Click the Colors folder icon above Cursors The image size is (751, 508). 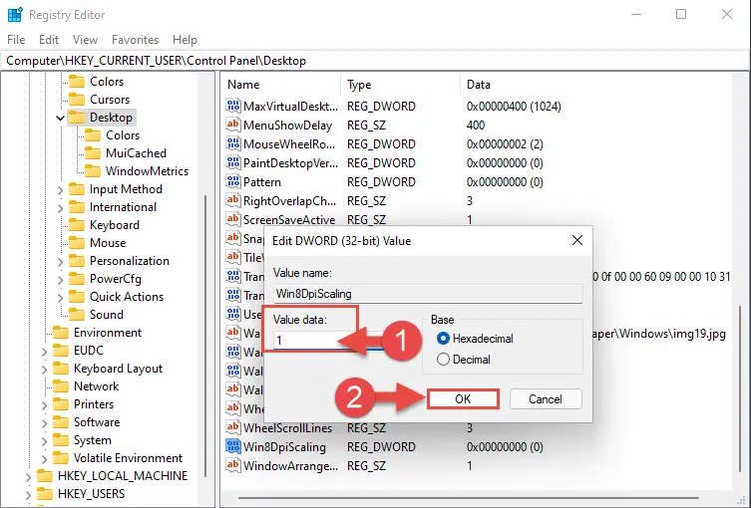click(77, 82)
